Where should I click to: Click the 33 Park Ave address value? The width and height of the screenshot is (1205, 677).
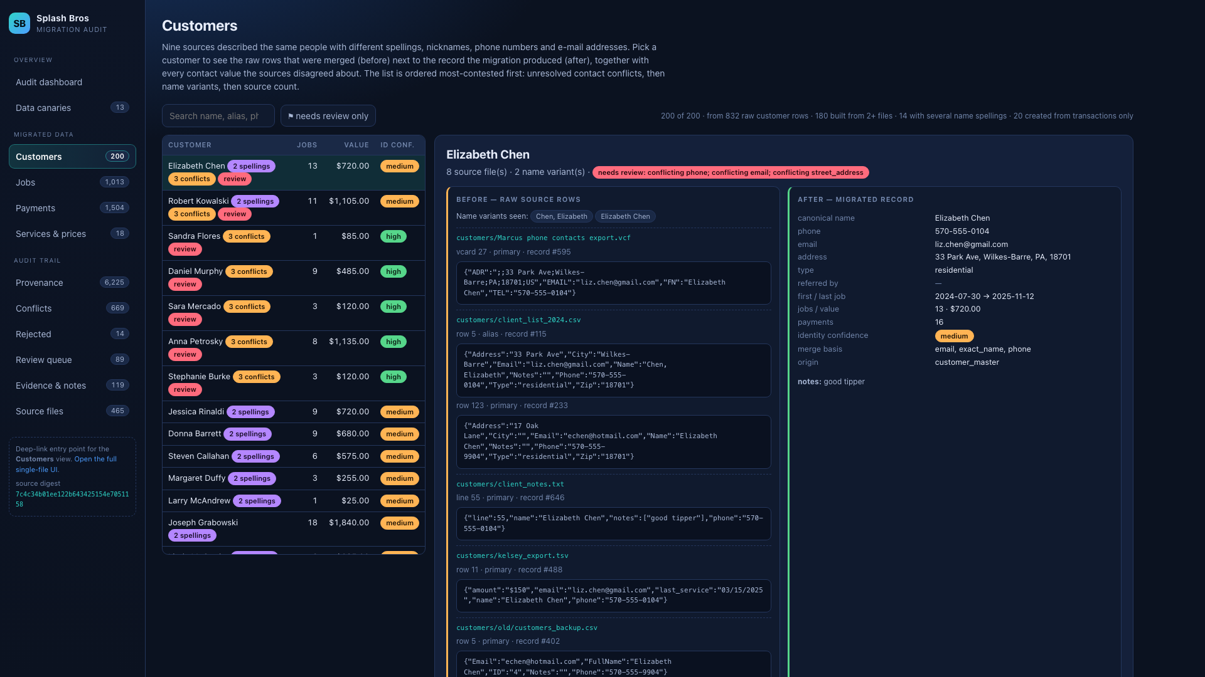tap(1003, 257)
